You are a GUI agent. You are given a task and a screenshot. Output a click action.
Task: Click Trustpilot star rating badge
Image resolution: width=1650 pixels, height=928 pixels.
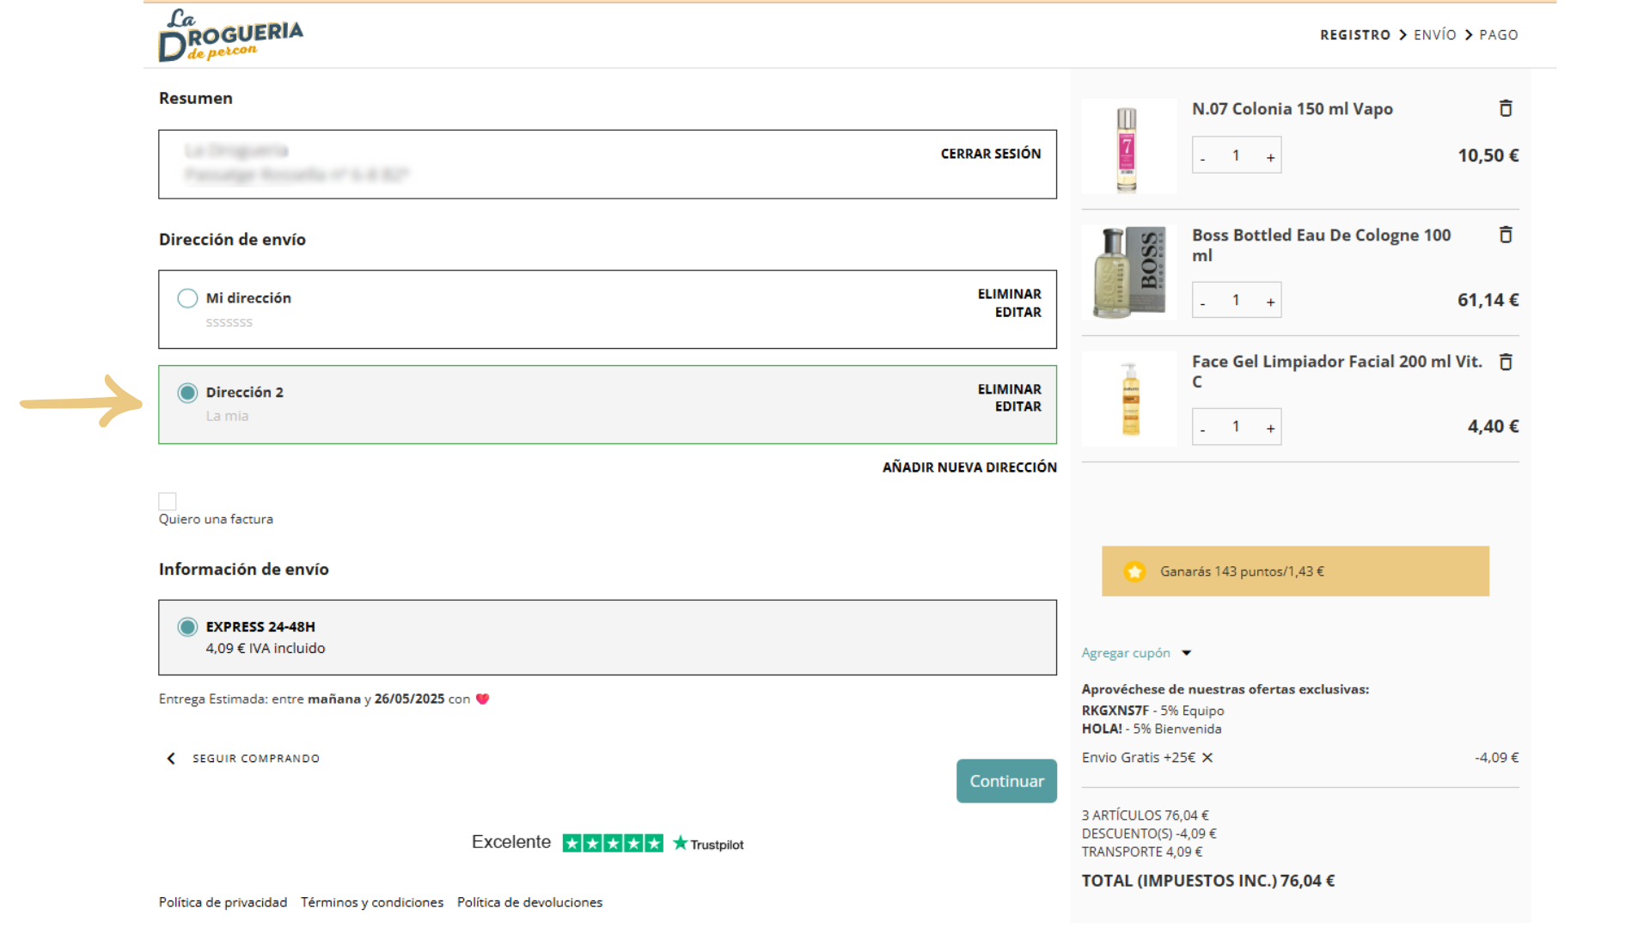[612, 843]
